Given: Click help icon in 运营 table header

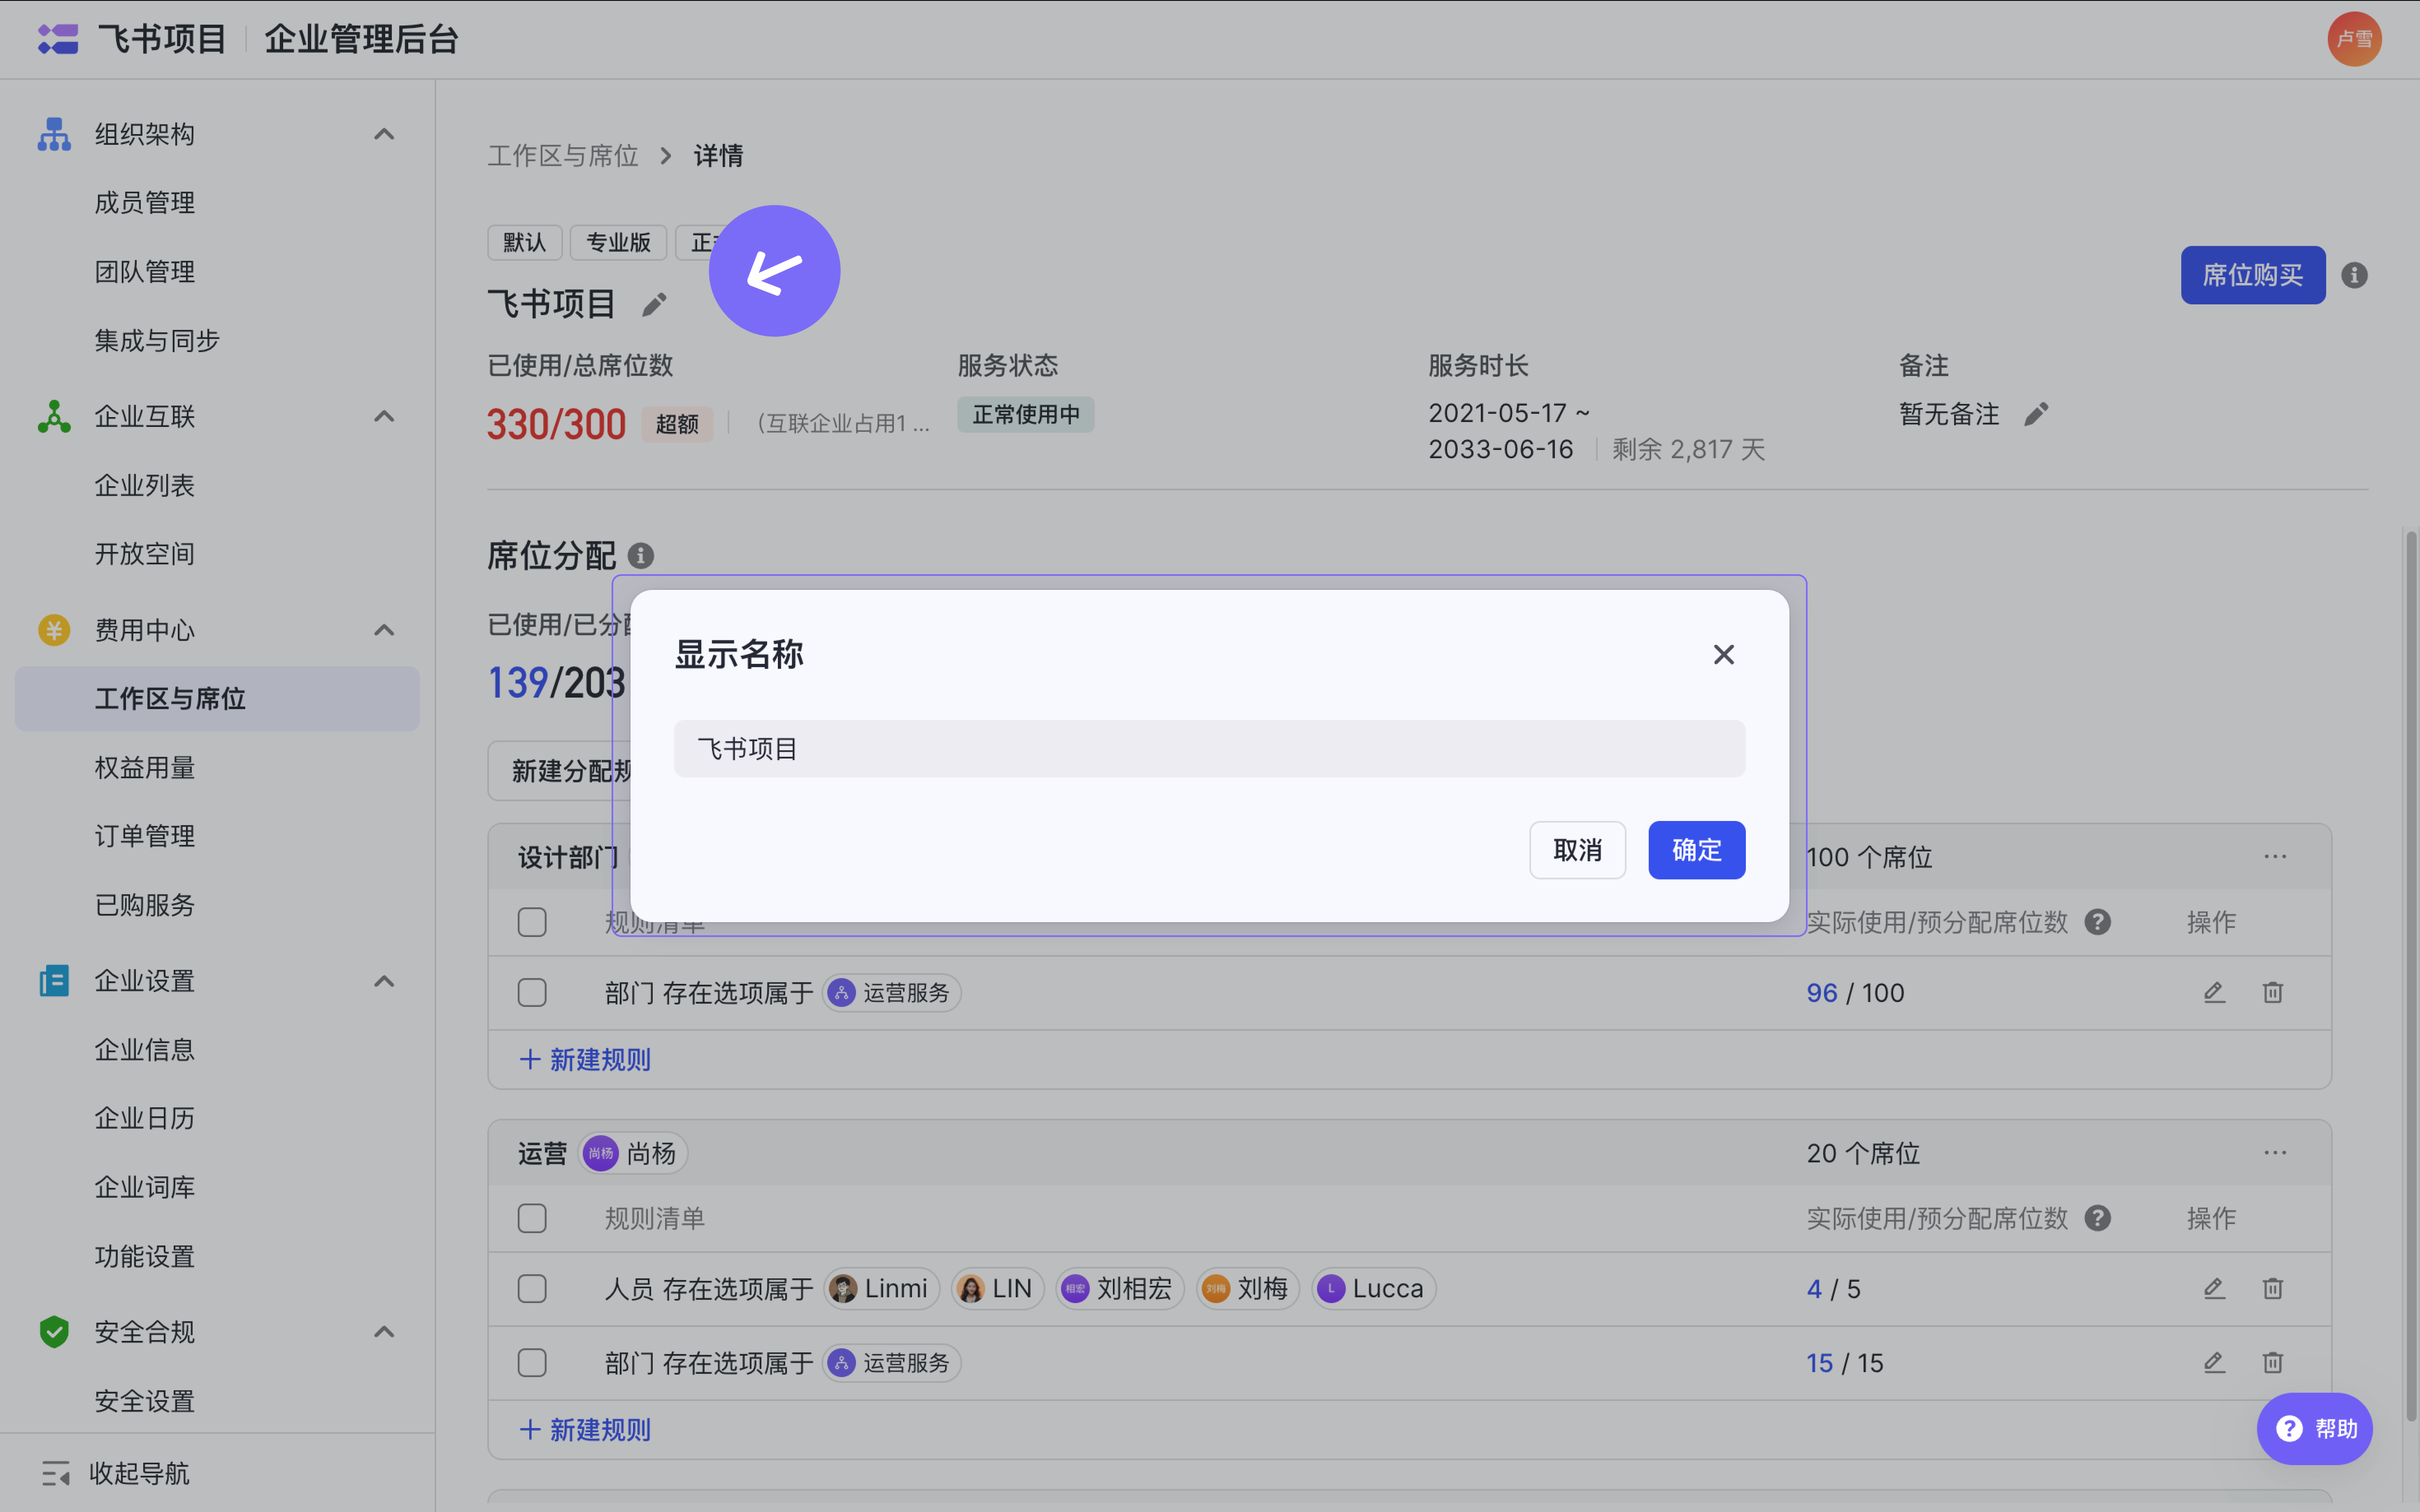Looking at the screenshot, I should [x=2098, y=1218].
